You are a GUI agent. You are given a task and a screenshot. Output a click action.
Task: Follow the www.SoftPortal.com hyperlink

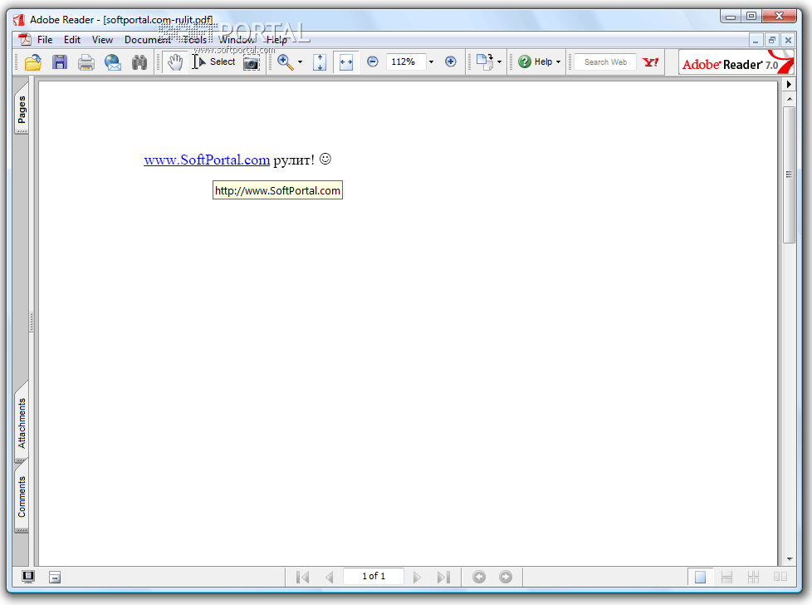pyautogui.click(x=207, y=160)
